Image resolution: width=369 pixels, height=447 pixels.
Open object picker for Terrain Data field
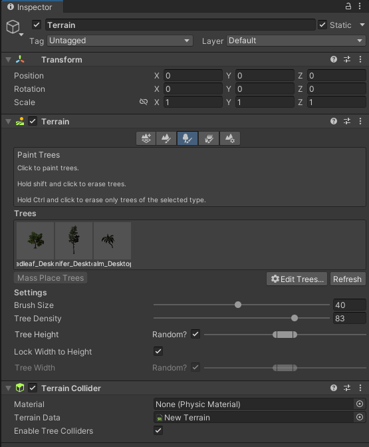tap(360, 417)
